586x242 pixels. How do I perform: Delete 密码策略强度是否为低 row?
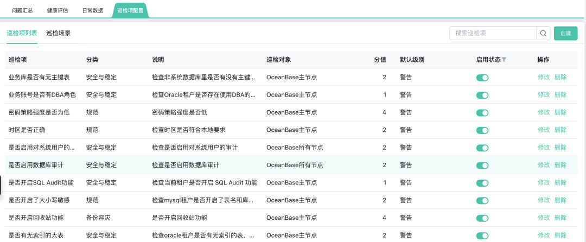tap(560, 112)
